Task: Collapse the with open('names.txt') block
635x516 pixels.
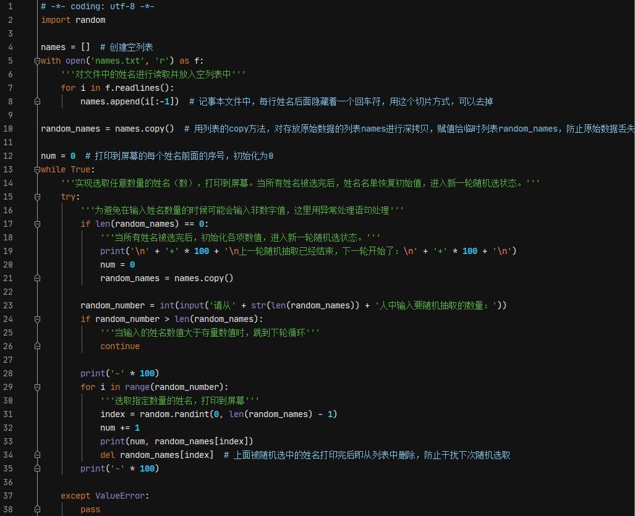Action: [x=37, y=61]
